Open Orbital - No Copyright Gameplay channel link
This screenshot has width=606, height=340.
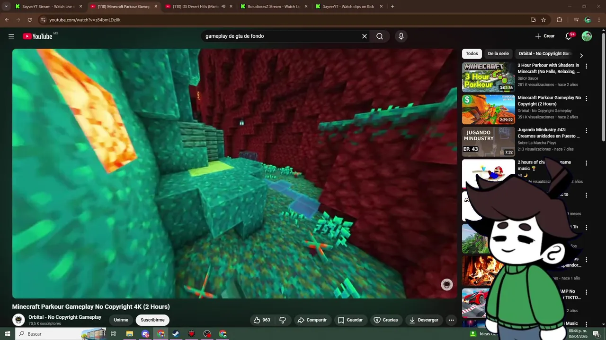(x=65, y=317)
